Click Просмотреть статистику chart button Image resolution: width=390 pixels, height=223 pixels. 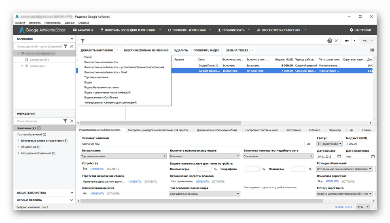coord(278,30)
